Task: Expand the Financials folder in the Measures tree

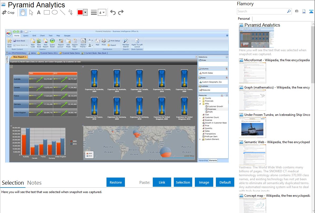Action: coord(200,101)
